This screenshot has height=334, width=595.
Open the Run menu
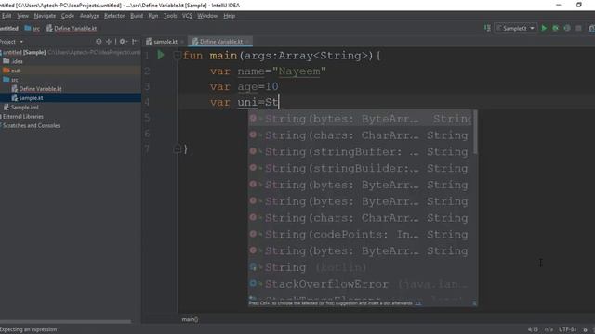(153, 16)
